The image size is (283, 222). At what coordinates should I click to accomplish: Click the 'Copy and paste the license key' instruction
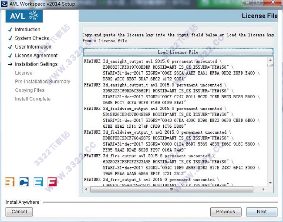pyautogui.click(x=179, y=38)
